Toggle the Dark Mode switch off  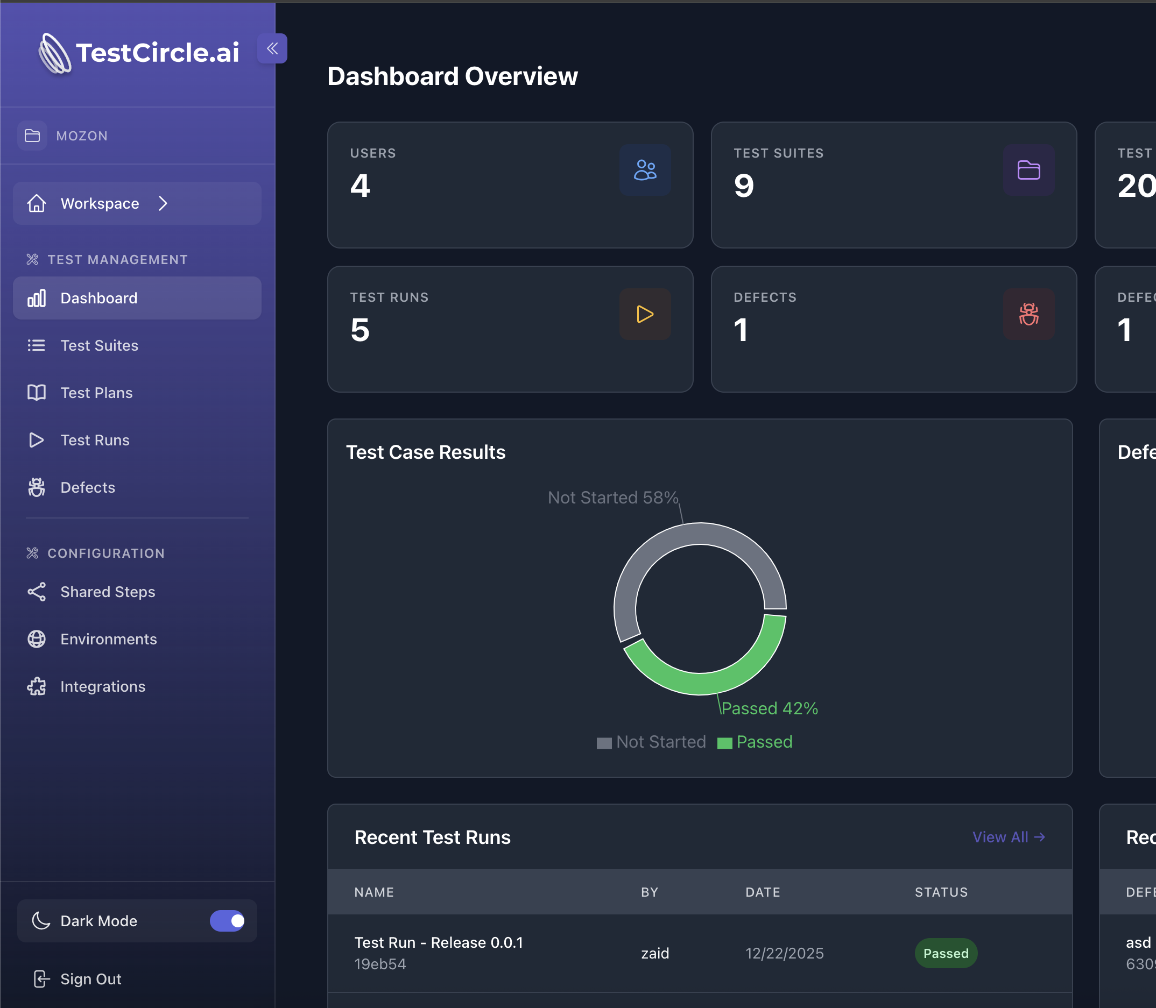[227, 921]
